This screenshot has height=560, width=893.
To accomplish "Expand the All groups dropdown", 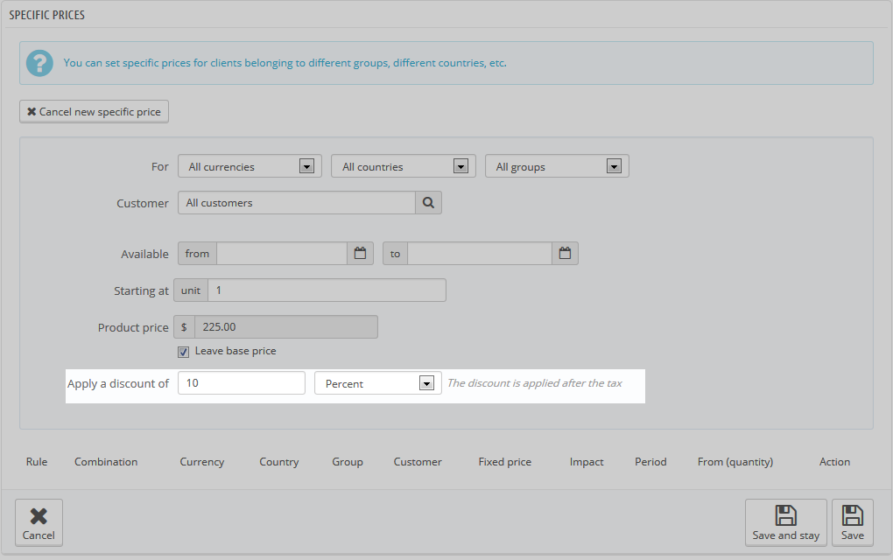I will tap(557, 166).
